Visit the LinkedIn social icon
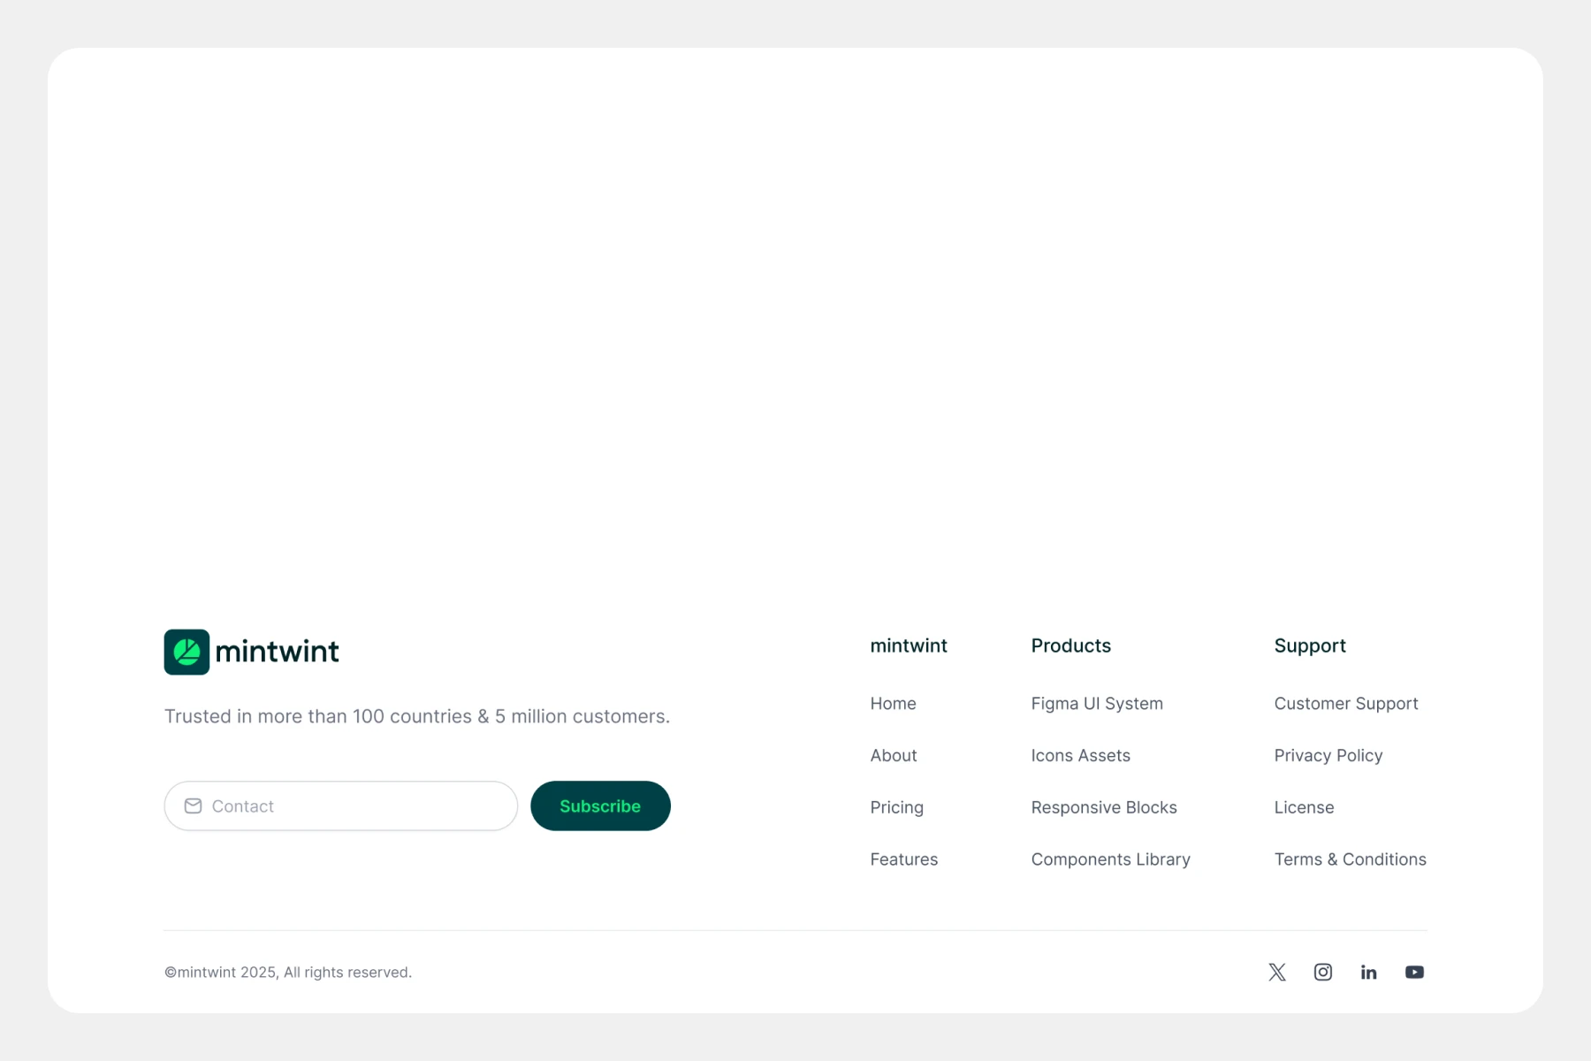 point(1369,972)
